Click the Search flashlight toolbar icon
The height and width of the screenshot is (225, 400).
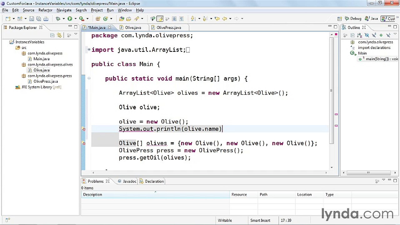coord(136,19)
